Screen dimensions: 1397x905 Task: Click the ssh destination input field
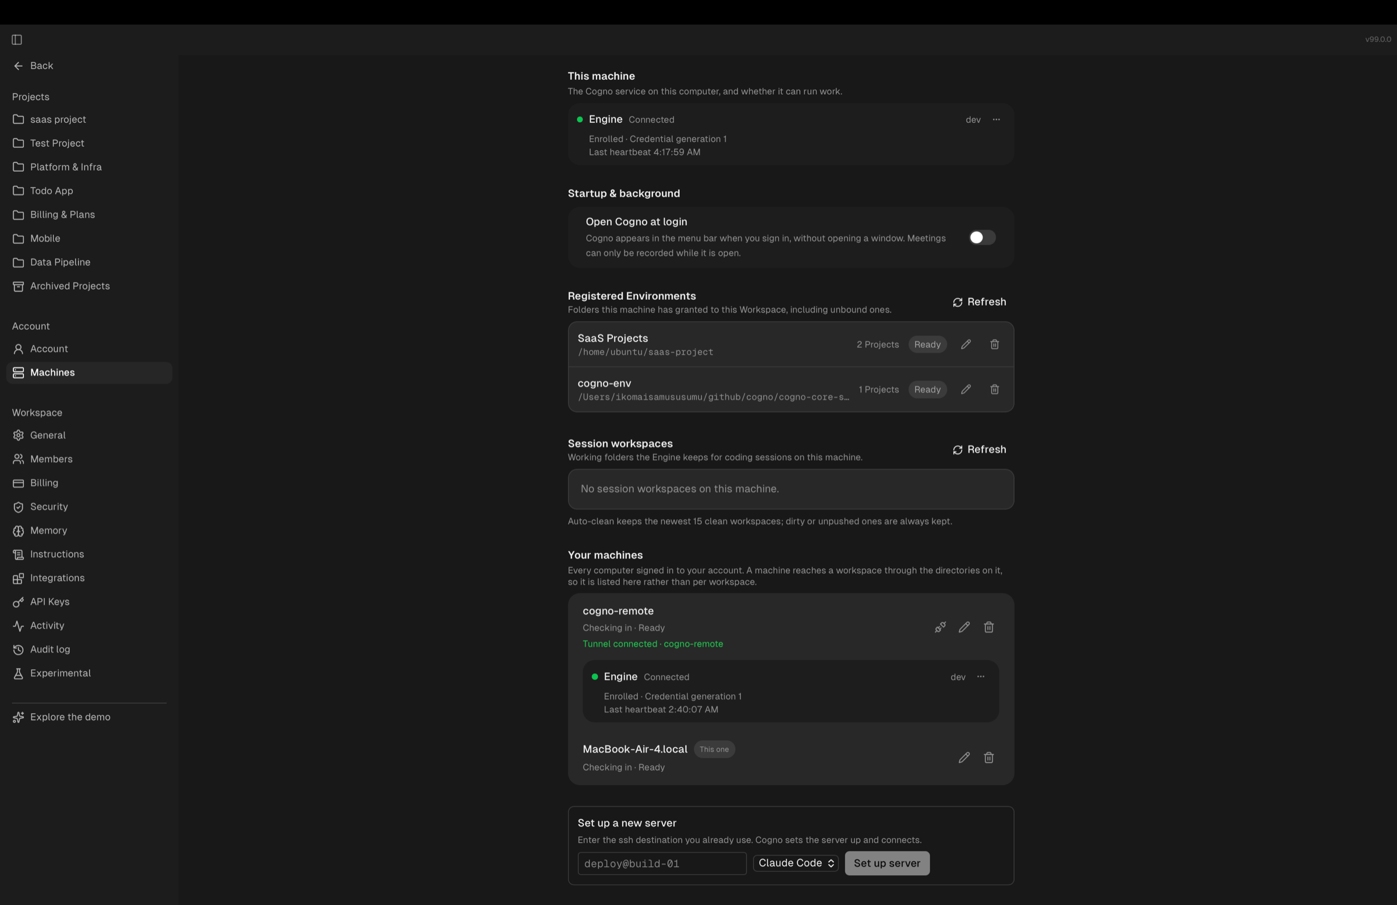click(662, 863)
